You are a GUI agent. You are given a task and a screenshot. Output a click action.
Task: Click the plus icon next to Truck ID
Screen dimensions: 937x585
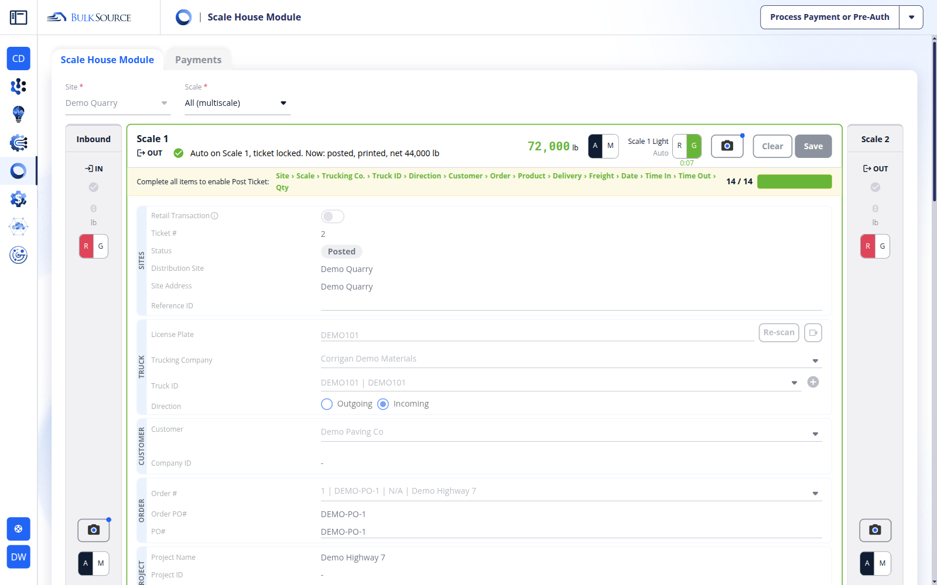pos(813,382)
